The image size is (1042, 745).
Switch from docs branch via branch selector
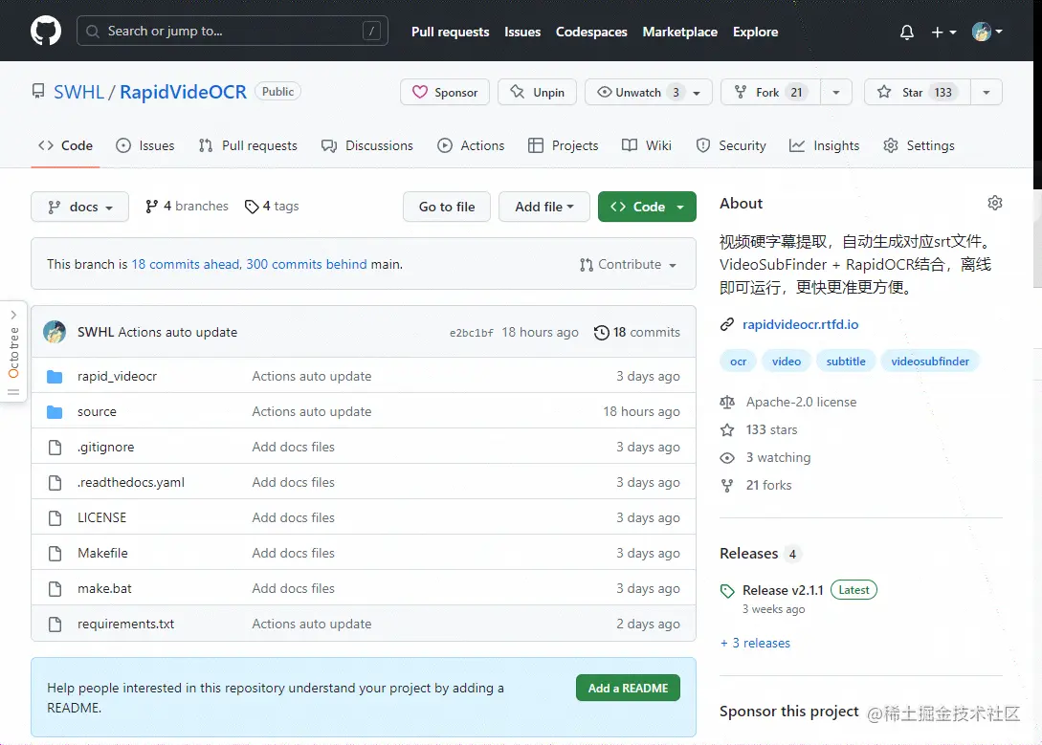click(x=79, y=206)
